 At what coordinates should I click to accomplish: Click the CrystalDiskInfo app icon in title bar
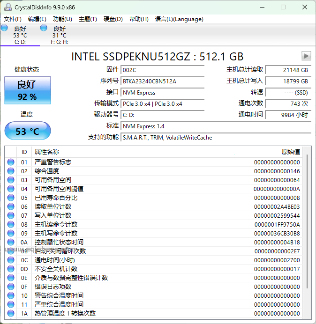coord(8,7)
